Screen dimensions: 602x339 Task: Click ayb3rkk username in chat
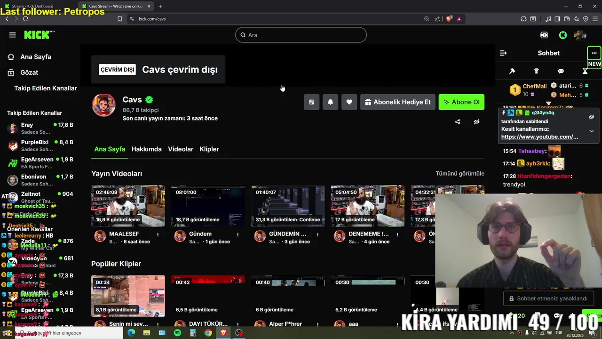click(537, 164)
